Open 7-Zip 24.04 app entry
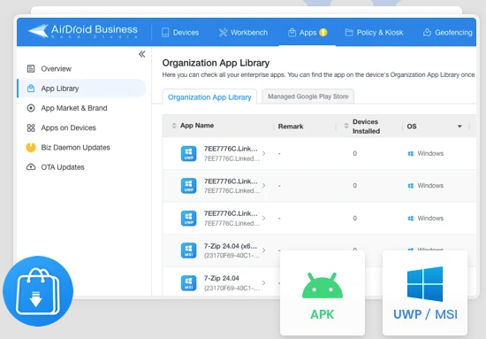The width and height of the screenshot is (486, 339). [221, 278]
